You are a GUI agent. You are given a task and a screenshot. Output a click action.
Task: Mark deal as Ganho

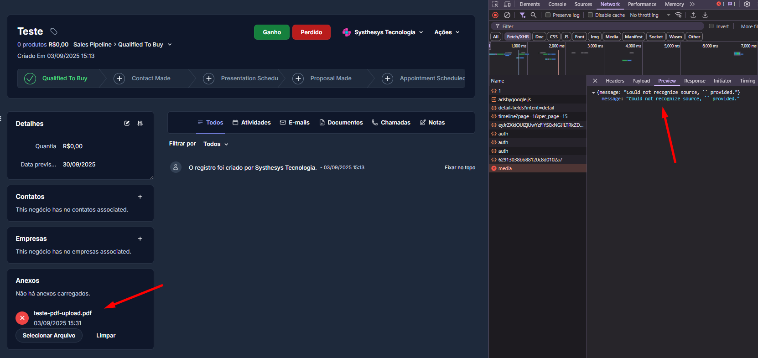[272, 32]
